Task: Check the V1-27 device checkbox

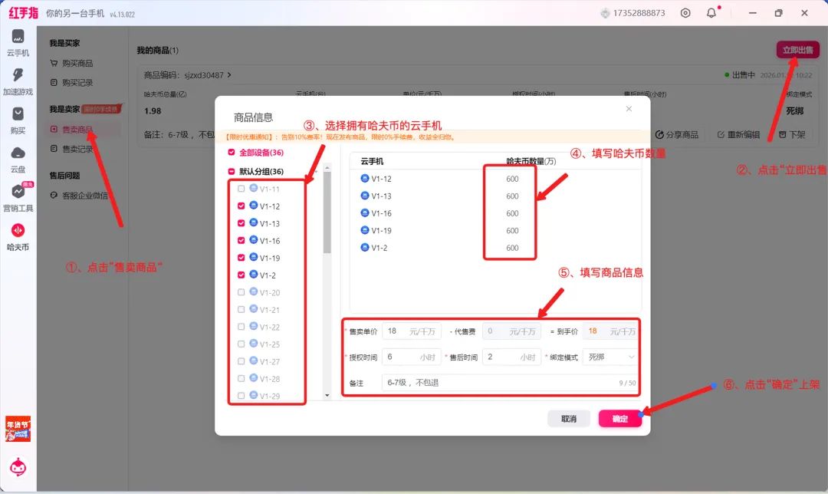Action: (x=242, y=361)
